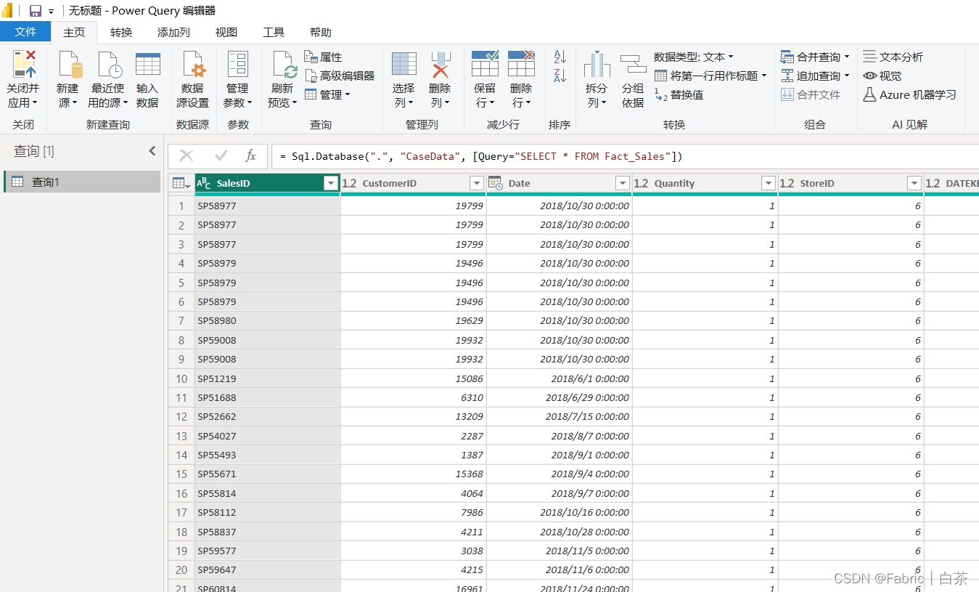
Task: Click SalesID cell SP59647
Action: (x=267, y=569)
